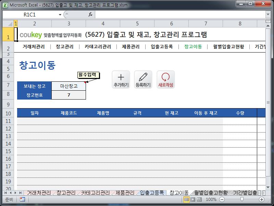Click the 보내는 창고 label cell
The height and width of the screenshot is (206, 274).
(35, 86)
